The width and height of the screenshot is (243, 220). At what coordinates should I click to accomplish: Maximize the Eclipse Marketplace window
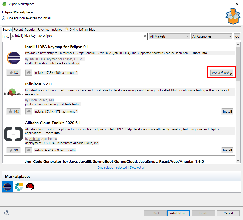pos(225,4)
